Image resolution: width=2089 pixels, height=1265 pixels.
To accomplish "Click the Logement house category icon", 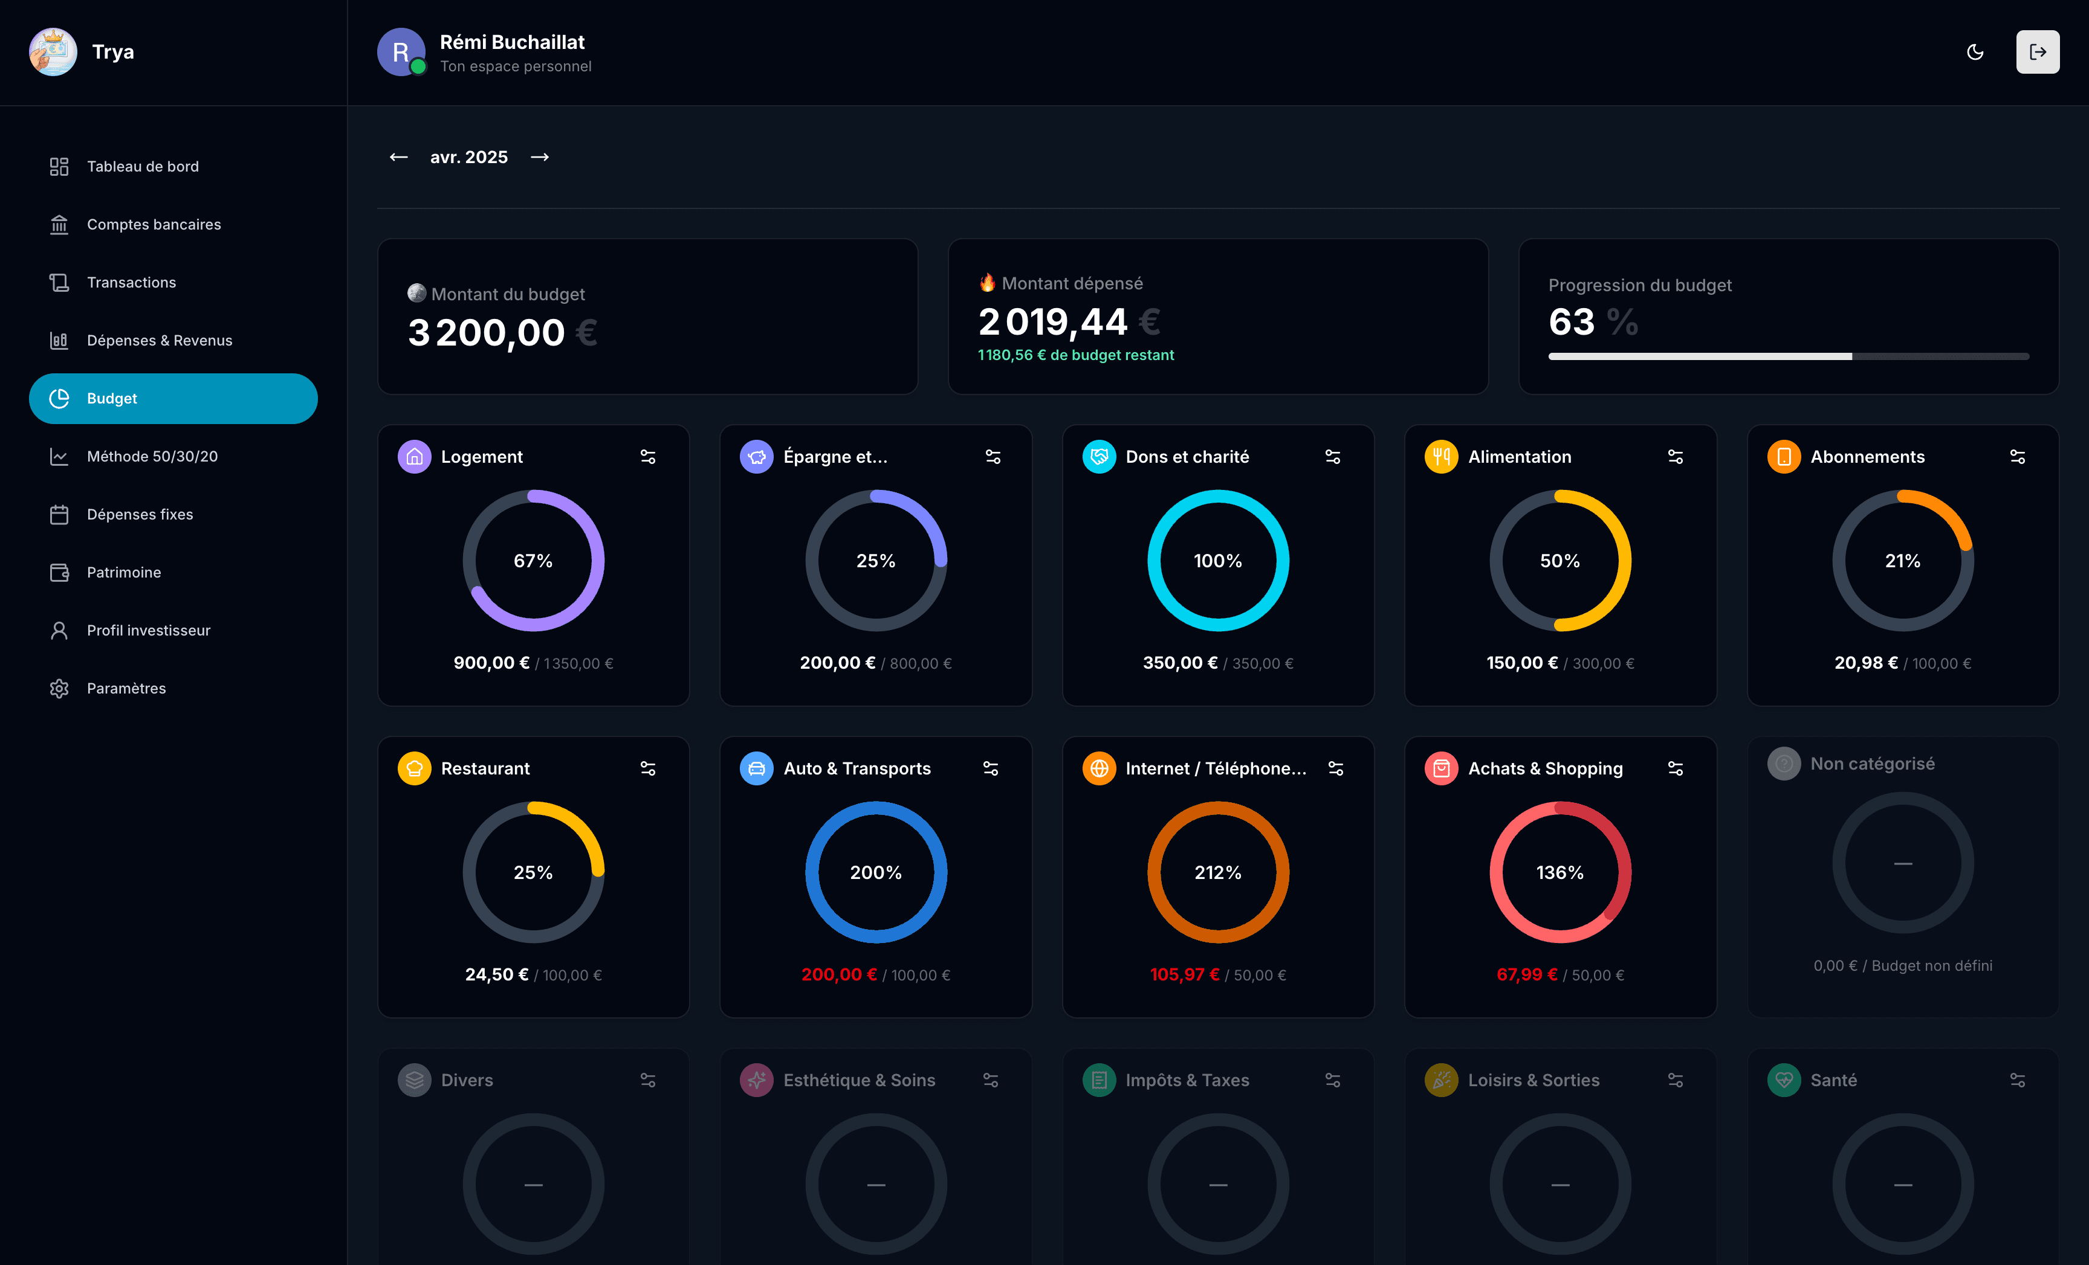I will (x=415, y=457).
